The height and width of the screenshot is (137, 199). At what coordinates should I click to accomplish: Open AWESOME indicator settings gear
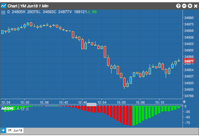tap(23, 109)
